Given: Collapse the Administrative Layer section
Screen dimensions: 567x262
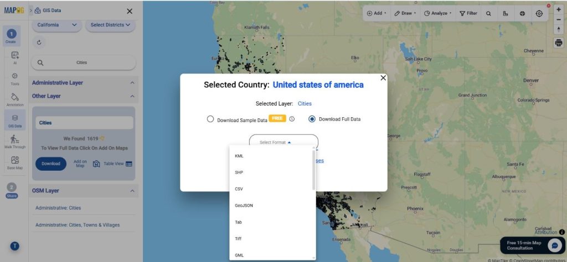Looking at the screenshot, I should click(132, 83).
